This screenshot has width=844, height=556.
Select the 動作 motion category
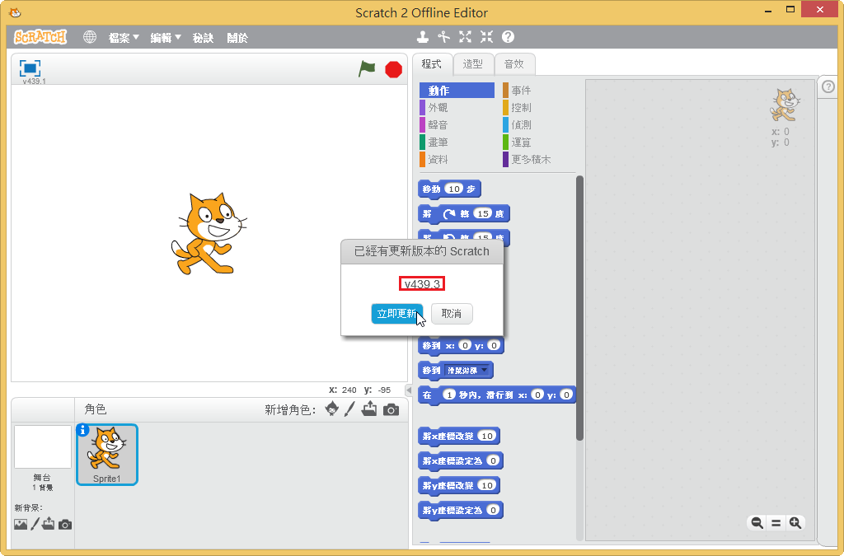click(x=457, y=91)
